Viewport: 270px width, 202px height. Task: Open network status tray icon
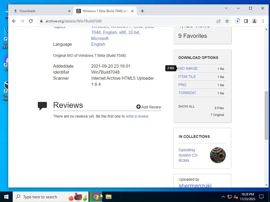(x=230, y=197)
